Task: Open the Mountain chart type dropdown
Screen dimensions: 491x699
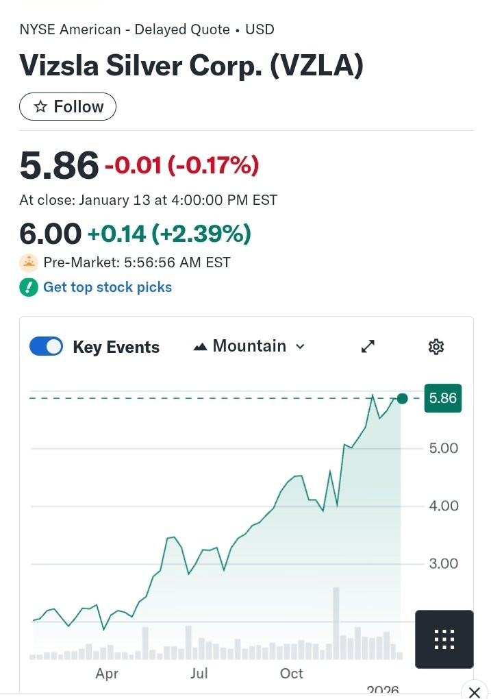Action: (x=249, y=347)
